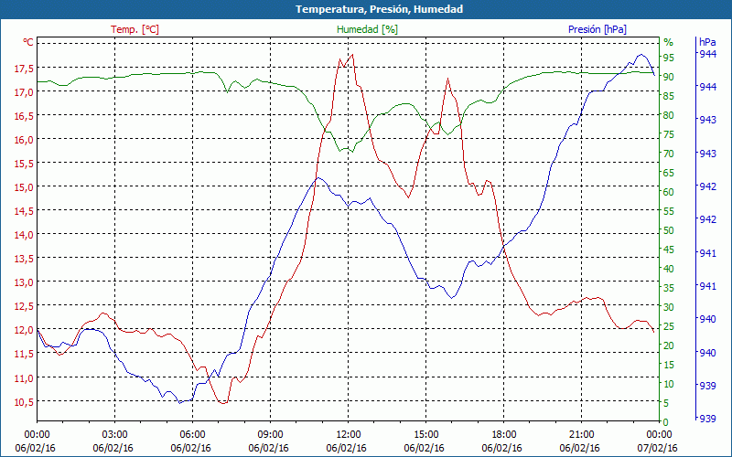Select the blue 'Presión [hPa]' legend label

pyautogui.click(x=597, y=29)
